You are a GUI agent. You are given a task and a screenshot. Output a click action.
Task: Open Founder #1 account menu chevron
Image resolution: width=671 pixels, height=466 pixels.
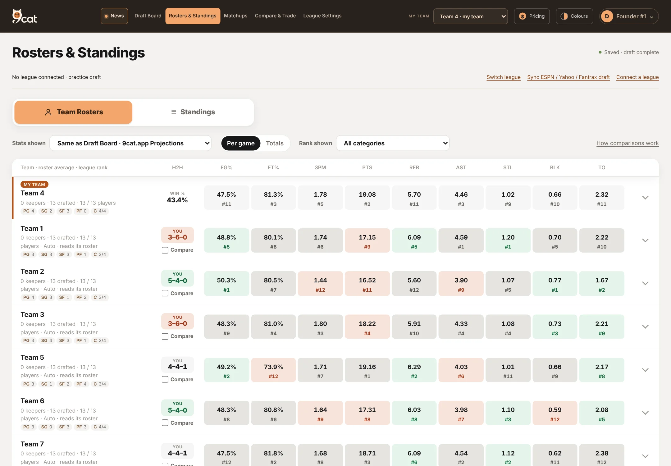651,17
